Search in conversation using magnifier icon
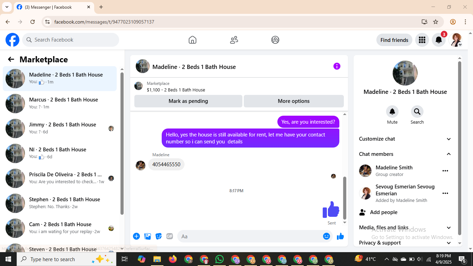The width and height of the screenshot is (473, 266). [x=417, y=112]
